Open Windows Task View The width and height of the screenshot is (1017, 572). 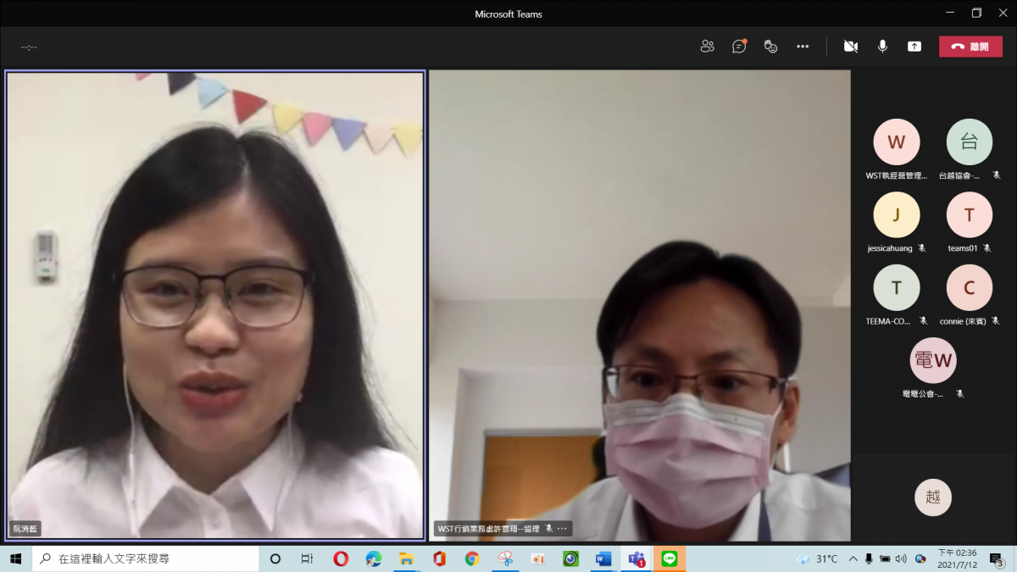click(x=307, y=558)
